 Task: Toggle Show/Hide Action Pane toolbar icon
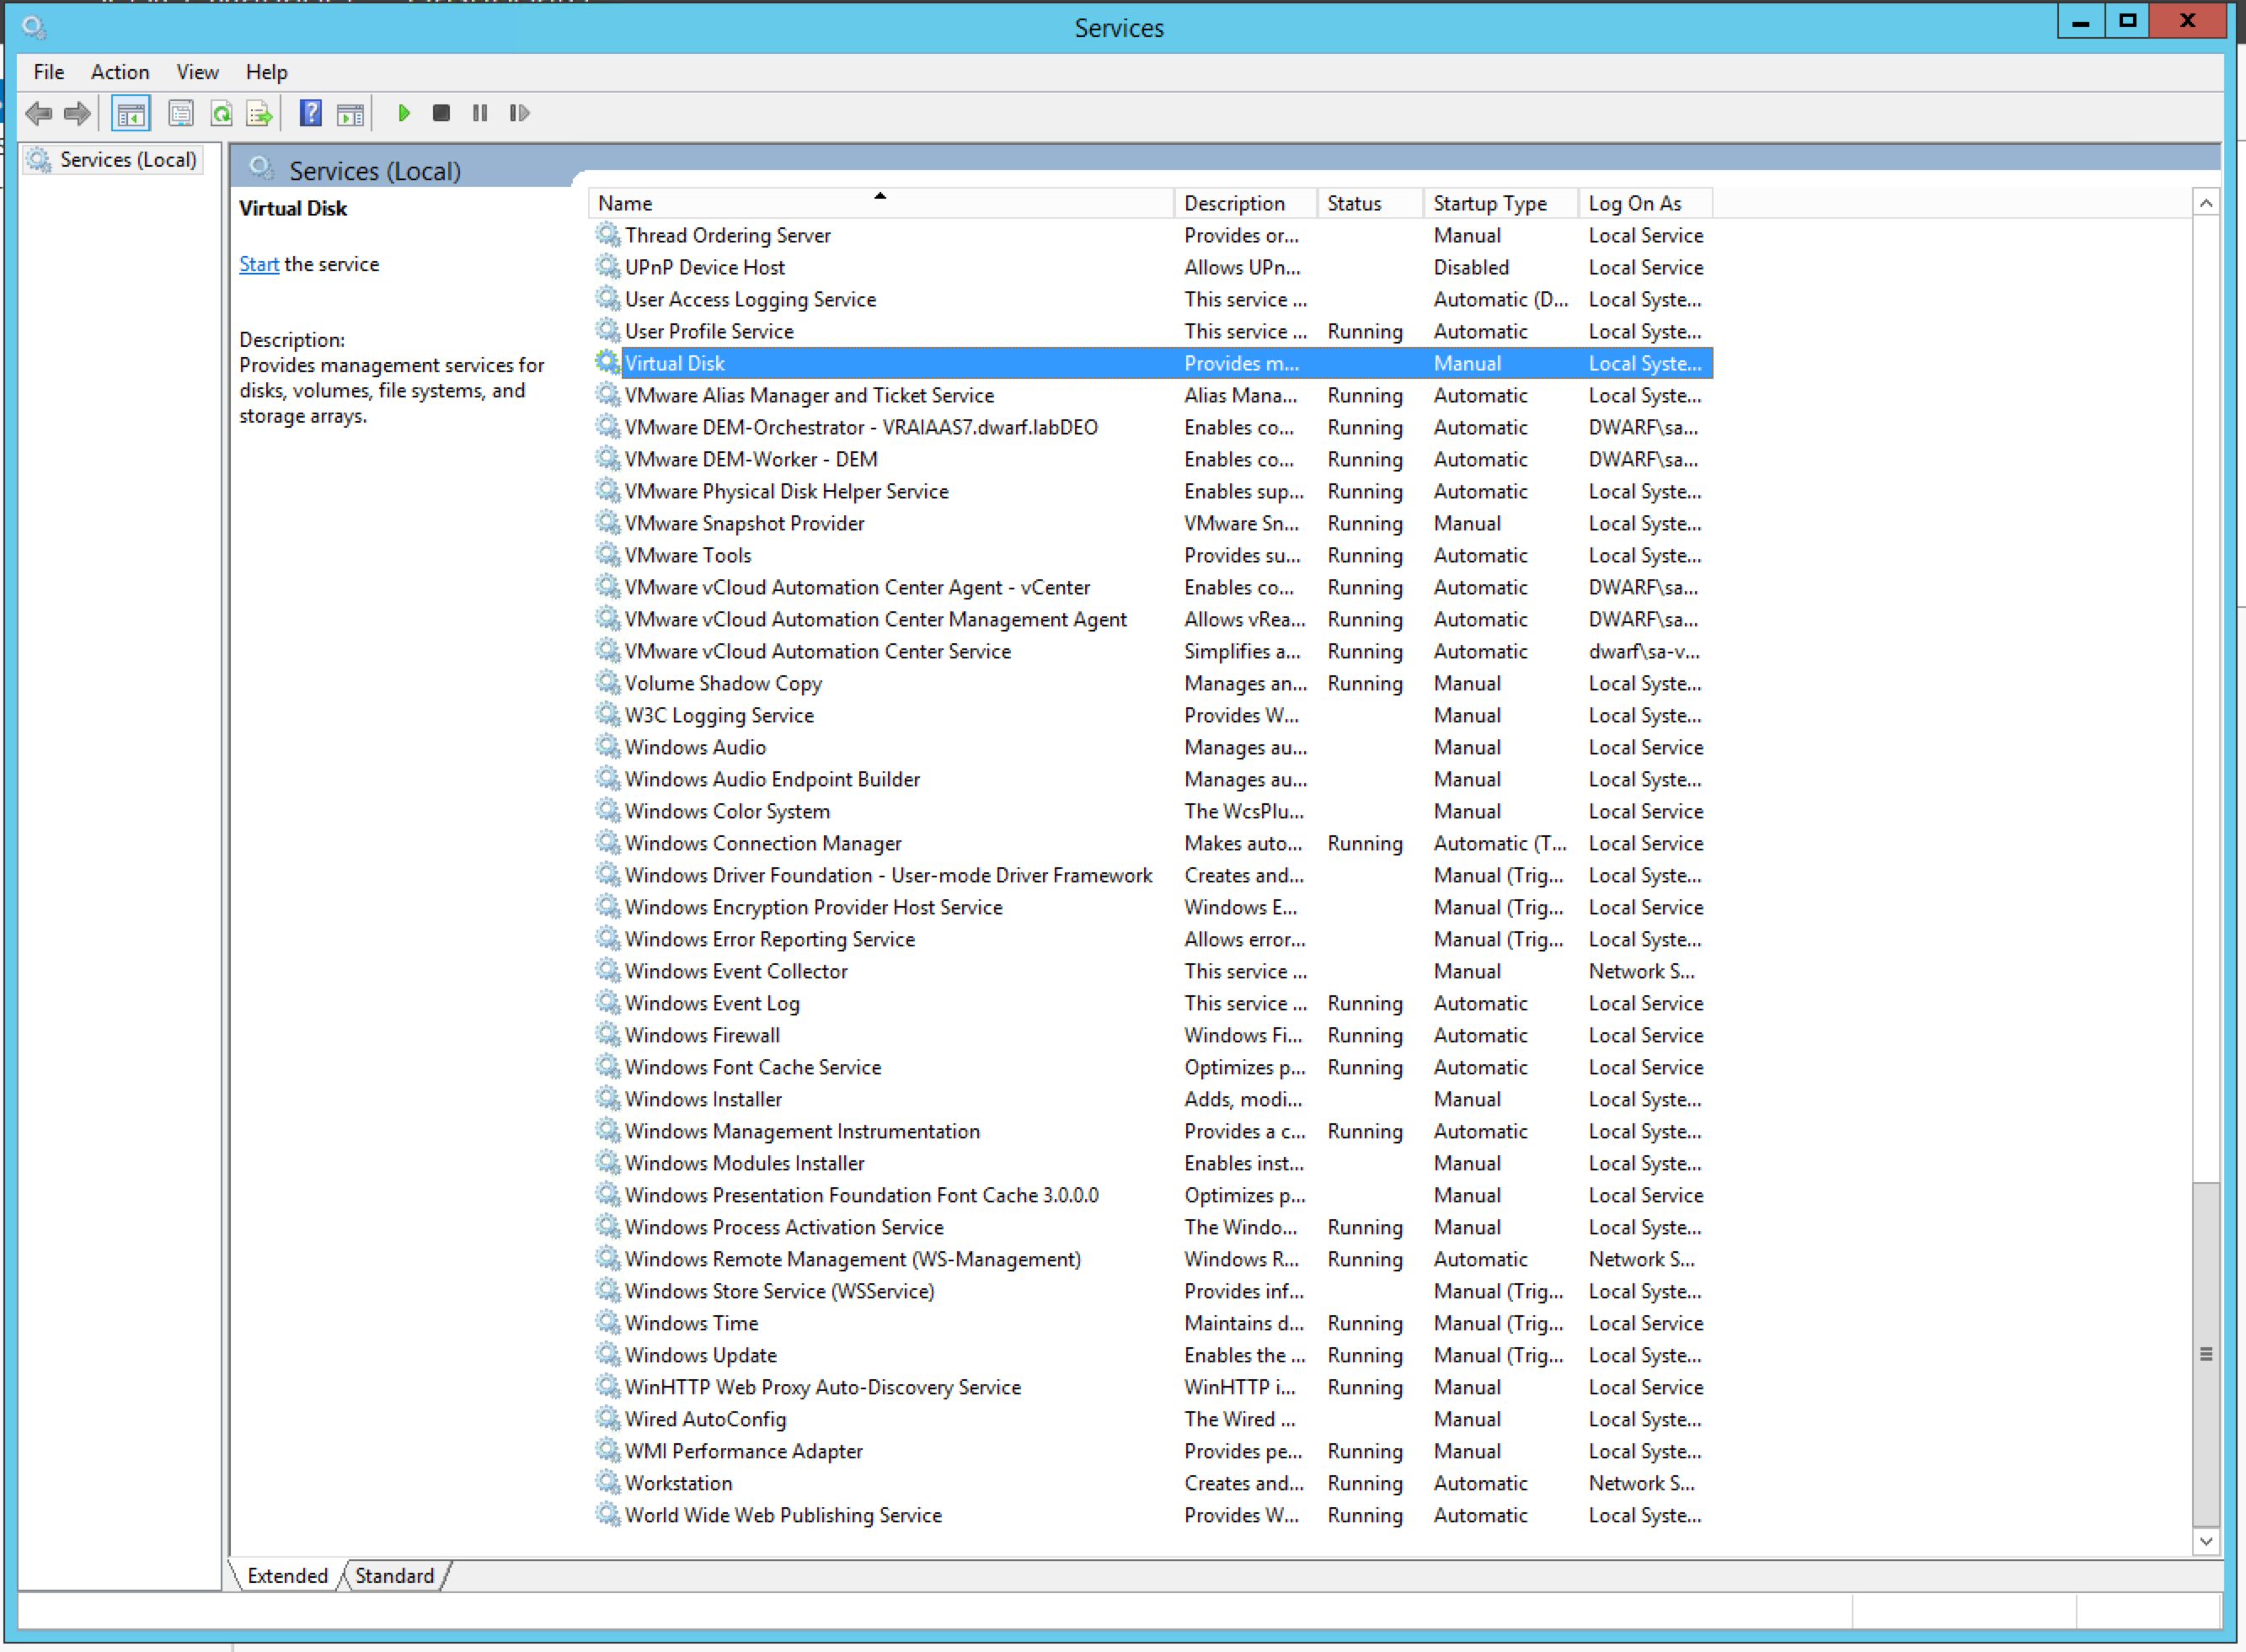[350, 114]
